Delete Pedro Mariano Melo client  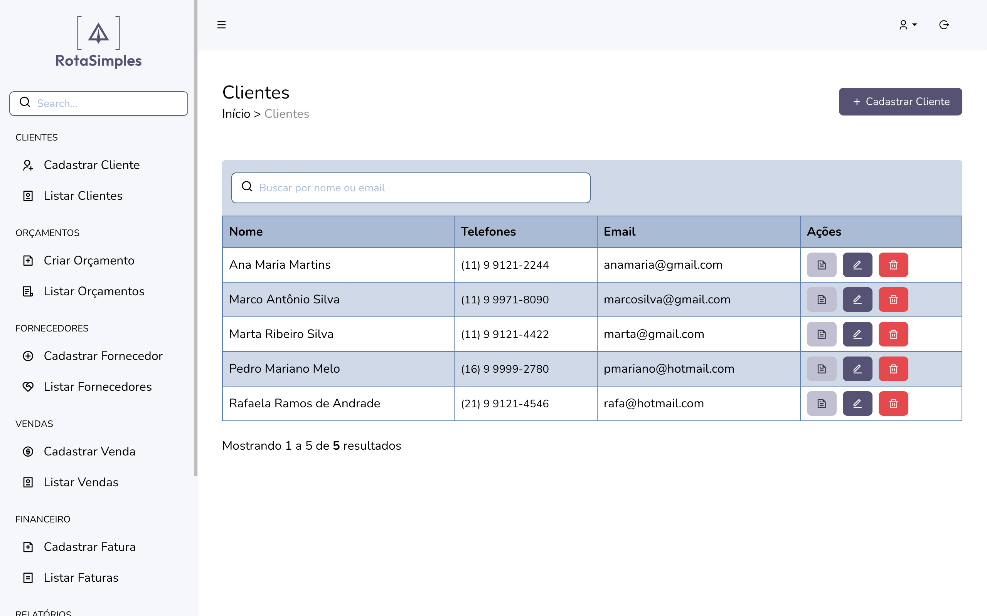point(893,369)
